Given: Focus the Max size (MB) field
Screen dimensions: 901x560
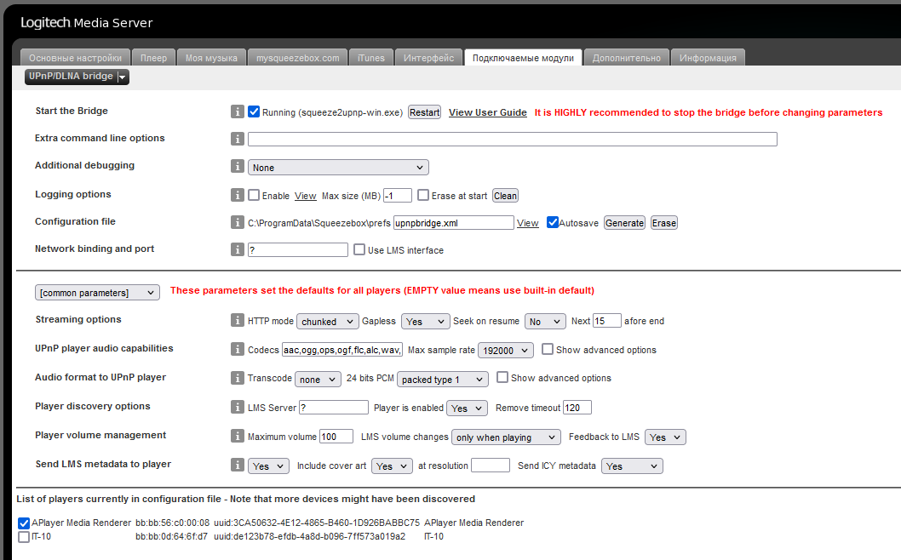Looking at the screenshot, I should click(398, 195).
